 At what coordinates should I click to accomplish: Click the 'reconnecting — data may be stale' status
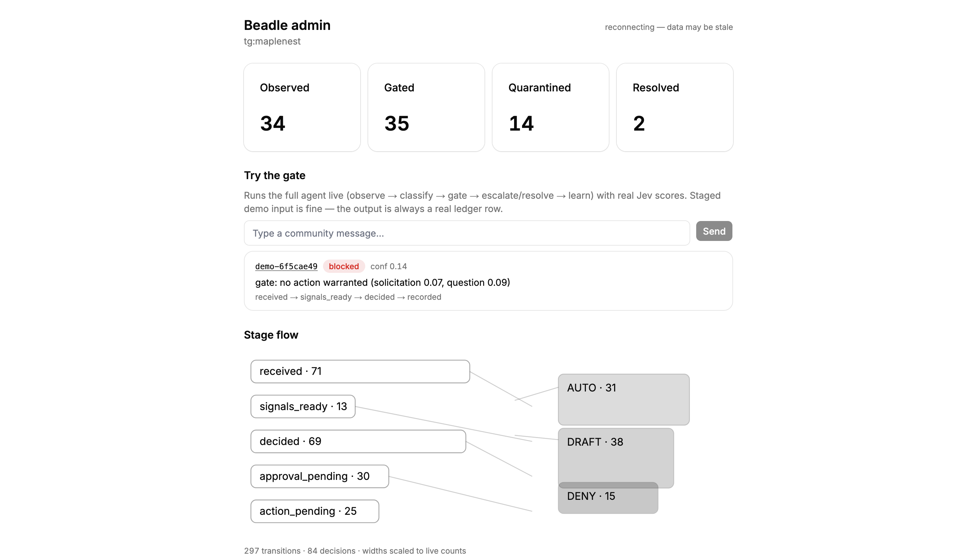(x=669, y=27)
